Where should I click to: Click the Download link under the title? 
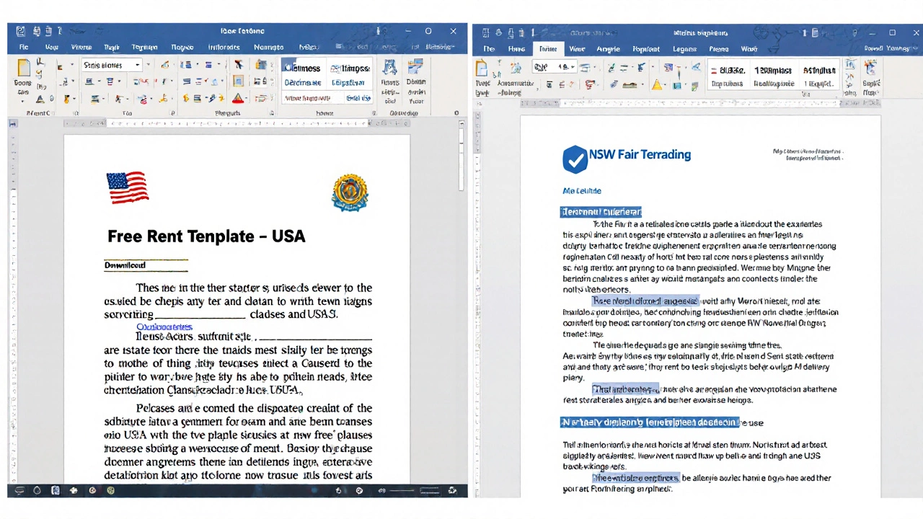(x=124, y=265)
